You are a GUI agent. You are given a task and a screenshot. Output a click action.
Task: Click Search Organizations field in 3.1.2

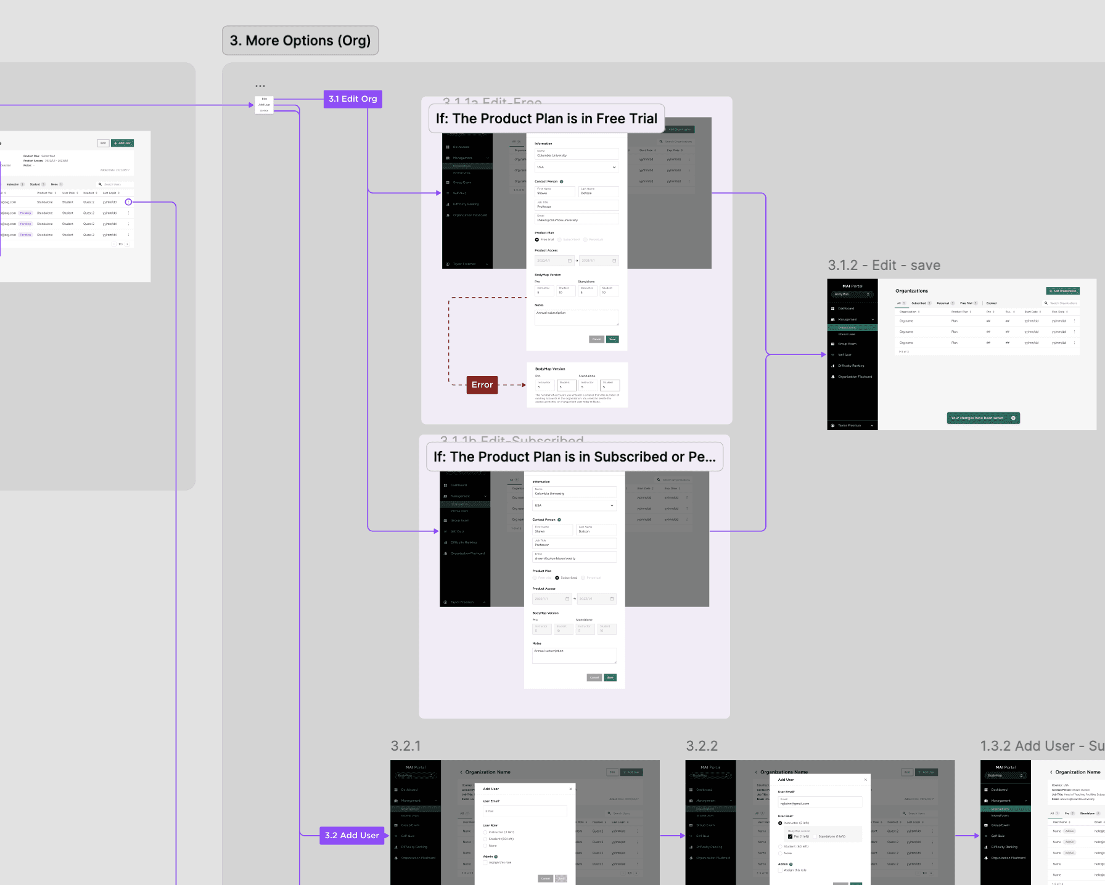[1061, 303]
